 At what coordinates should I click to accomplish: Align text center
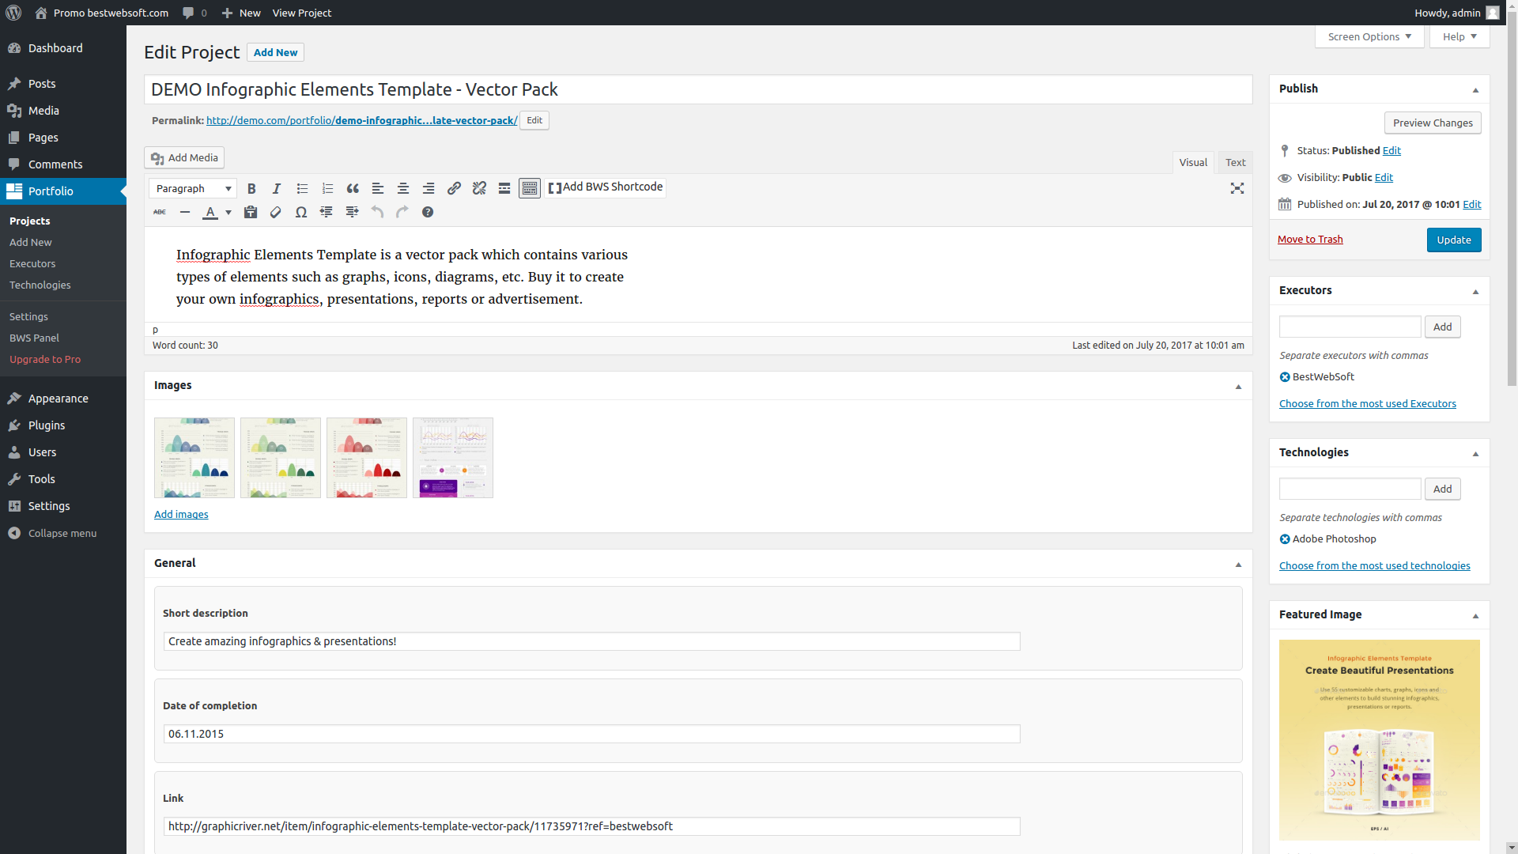(x=403, y=188)
